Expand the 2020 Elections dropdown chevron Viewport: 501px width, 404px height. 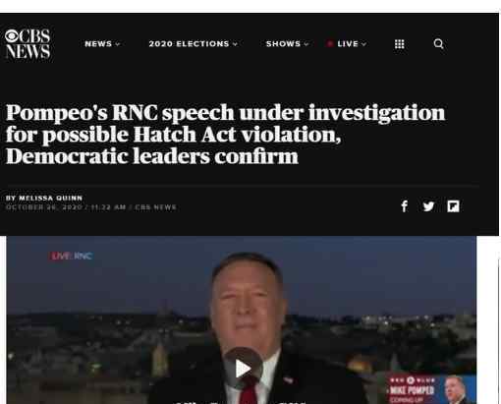click(235, 44)
